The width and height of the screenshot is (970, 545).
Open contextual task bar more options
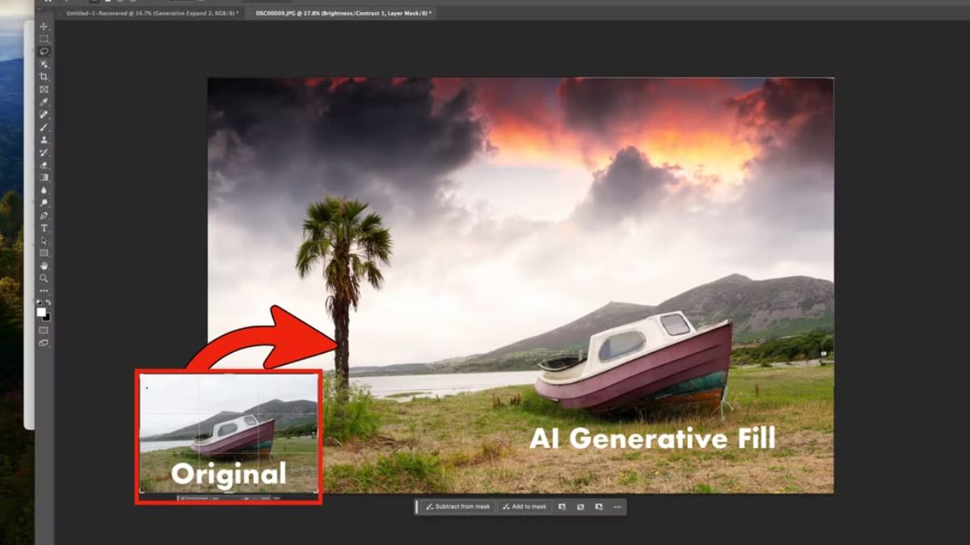[x=618, y=506]
